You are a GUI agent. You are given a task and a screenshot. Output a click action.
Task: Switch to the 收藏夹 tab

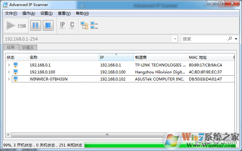(28, 48)
